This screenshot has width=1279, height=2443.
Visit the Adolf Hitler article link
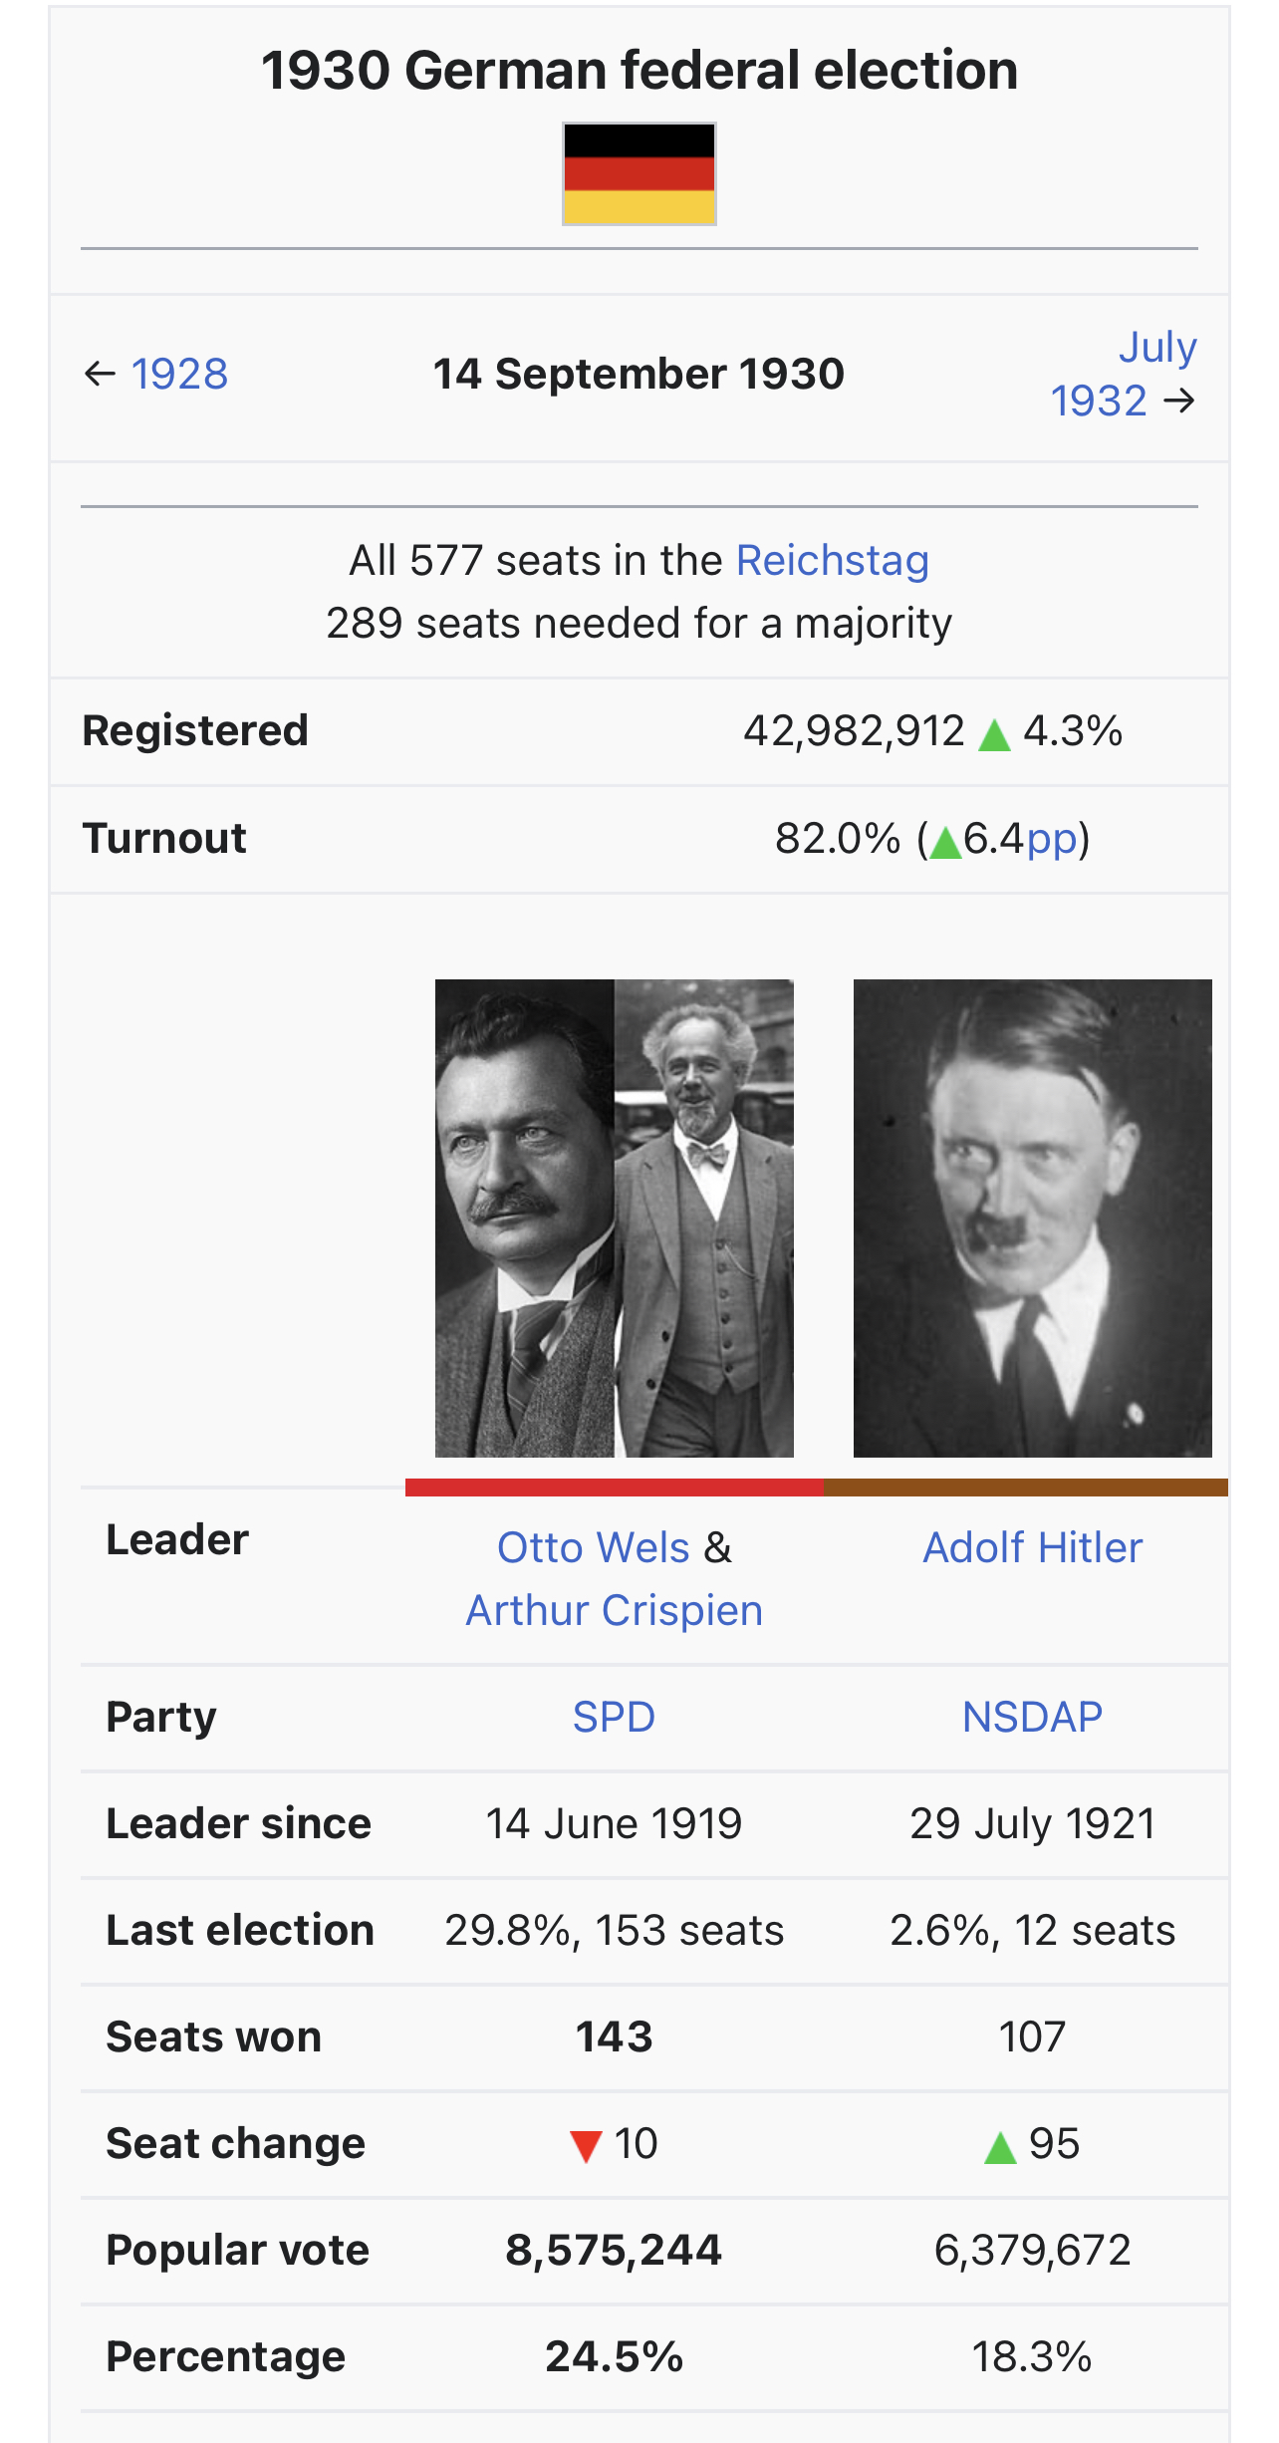(1033, 1548)
